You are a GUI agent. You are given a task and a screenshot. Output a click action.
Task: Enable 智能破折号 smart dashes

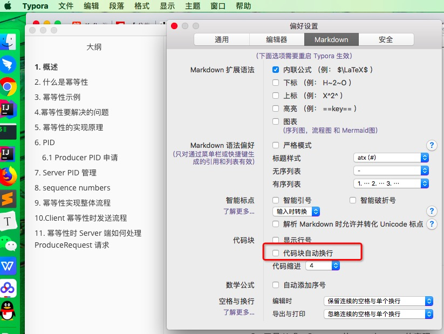point(353,200)
